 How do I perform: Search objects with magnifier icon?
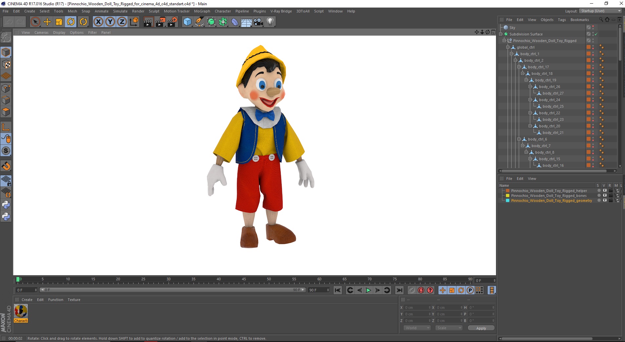click(601, 20)
